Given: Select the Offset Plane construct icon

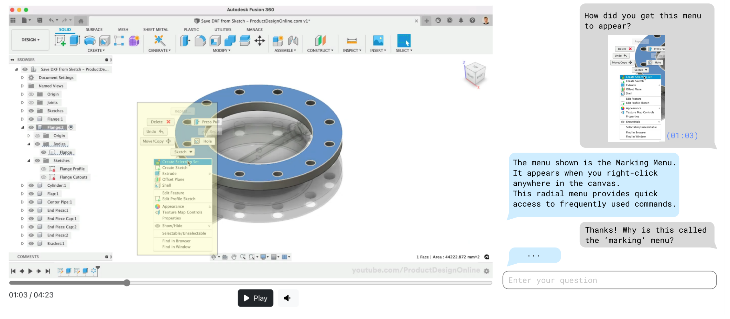Looking at the screenshot, I should 320,41.
